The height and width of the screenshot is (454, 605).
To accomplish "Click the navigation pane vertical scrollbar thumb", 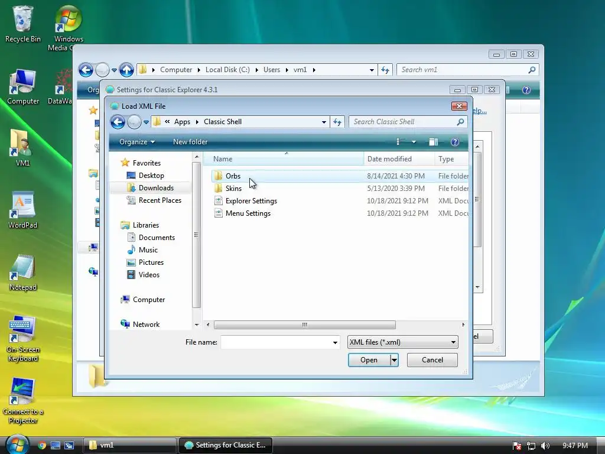I will [x=196, y=235].
